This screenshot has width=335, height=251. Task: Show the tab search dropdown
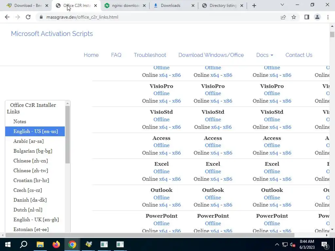pos(282,5)
